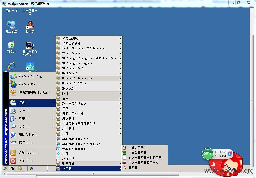Expand Adobe Photoshop CS3 Extended folder
This screenshot has width=256, height=178.
[x=89, y=48]
